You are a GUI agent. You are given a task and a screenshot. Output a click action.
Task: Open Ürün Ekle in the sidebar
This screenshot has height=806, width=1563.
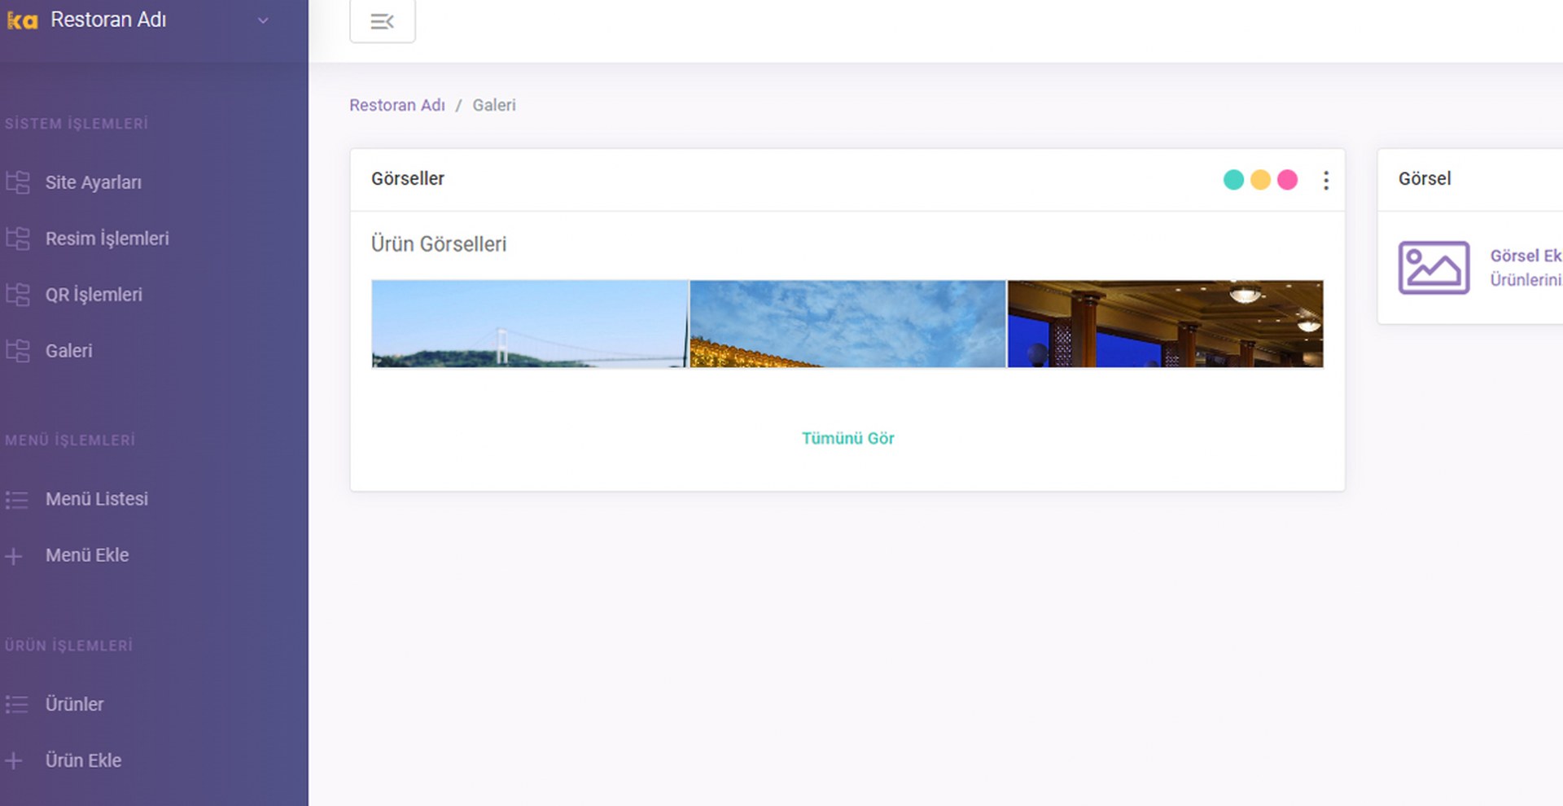click(84, 760)
